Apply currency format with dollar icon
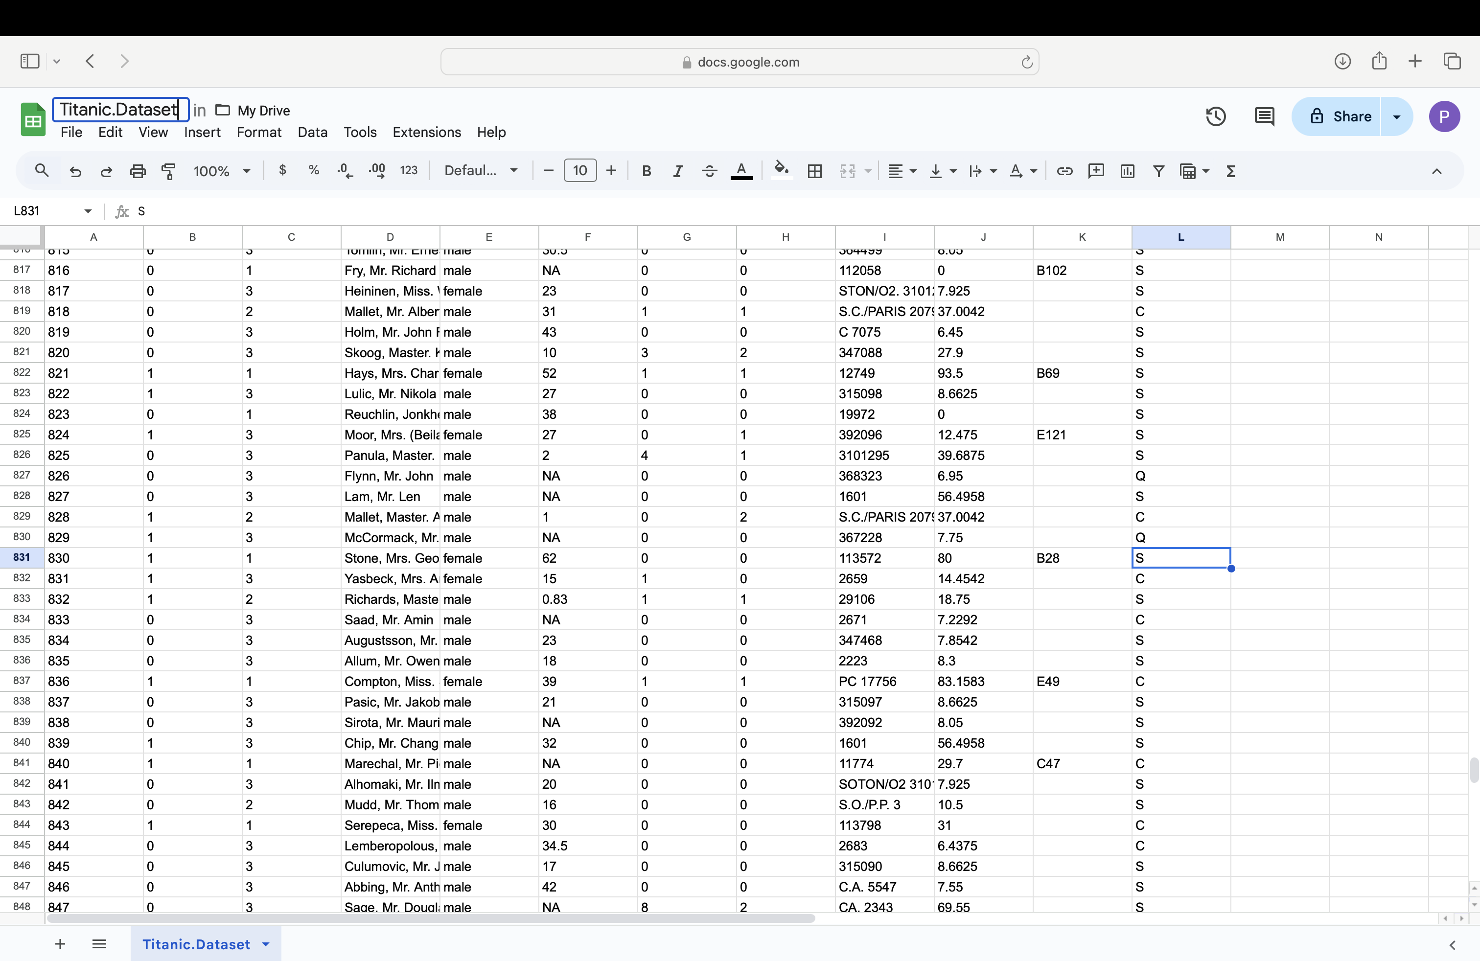Screen dimensions: 1480x961 283,170
